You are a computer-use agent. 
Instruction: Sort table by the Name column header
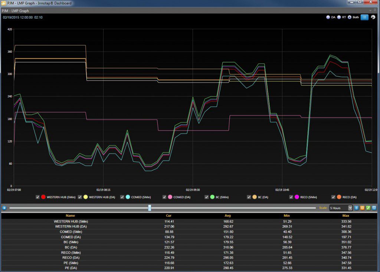coord(70,216)
